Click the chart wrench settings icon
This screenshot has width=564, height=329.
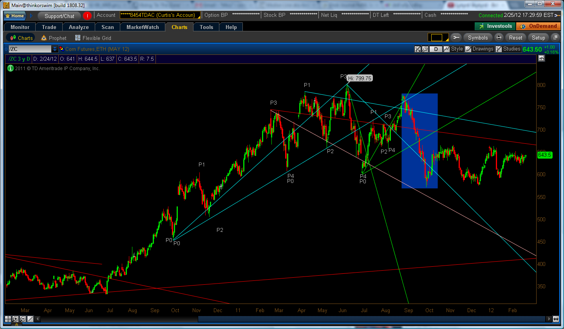425,49
